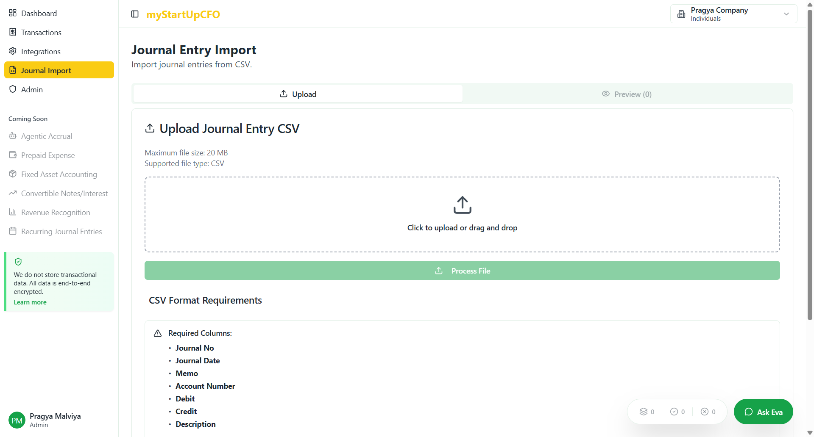Viewport: 814px width, 437px height.
Task: Click the page vertical scrollbar
Action: [810, 169]
